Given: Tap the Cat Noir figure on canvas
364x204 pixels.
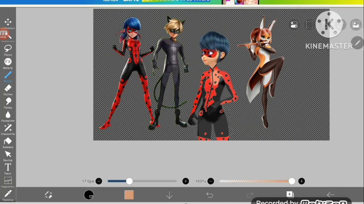Looking at the screenshot, I should 171,72.
